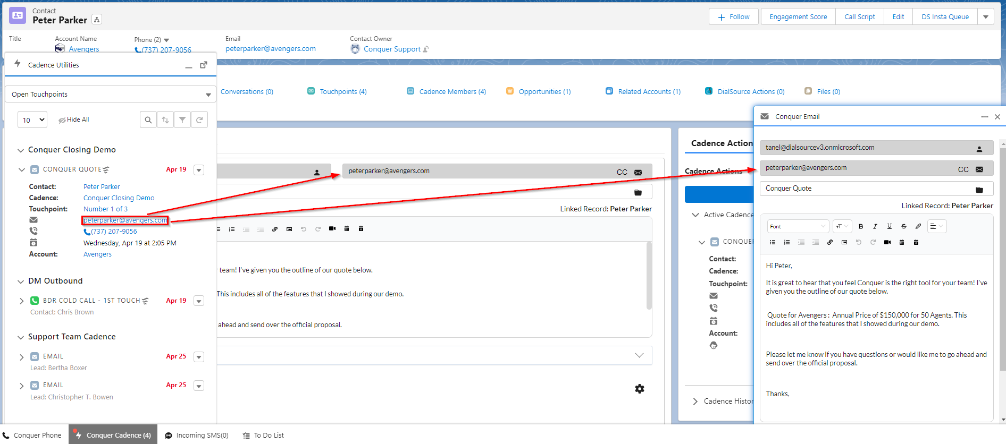
Task: Click the envelope icon in Conquer Email recipient field
Action: pos(979,169)
